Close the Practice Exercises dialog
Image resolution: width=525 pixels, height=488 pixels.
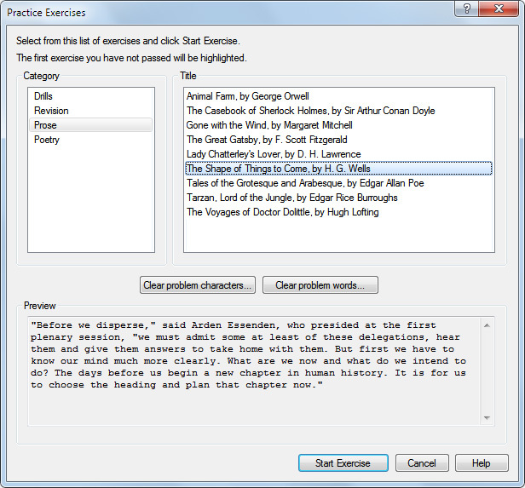(x=499, y=9)
